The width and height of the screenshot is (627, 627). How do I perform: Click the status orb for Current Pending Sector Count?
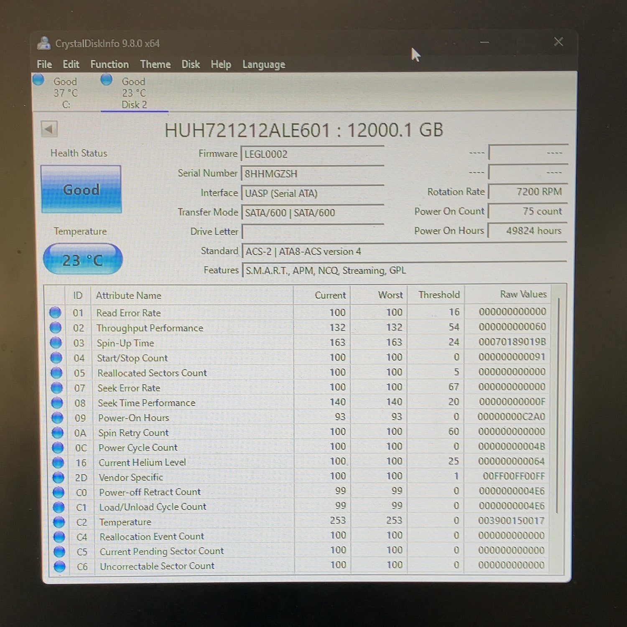tap(59, 552)
